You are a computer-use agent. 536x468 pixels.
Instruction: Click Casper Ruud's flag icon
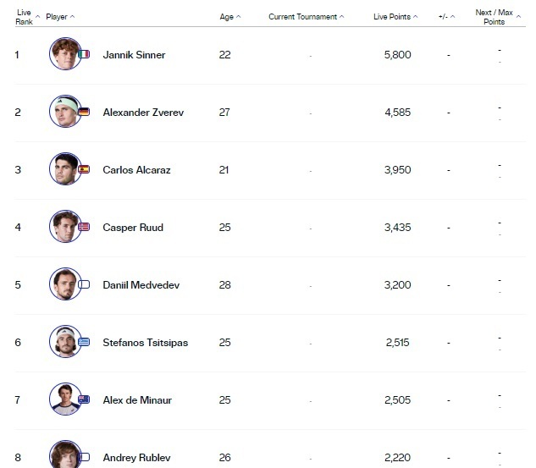[x=83, y=227]
